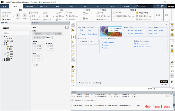Expand the 绘图 plots tree node
The image size is (175, 111).
click(x=5, y=51)
